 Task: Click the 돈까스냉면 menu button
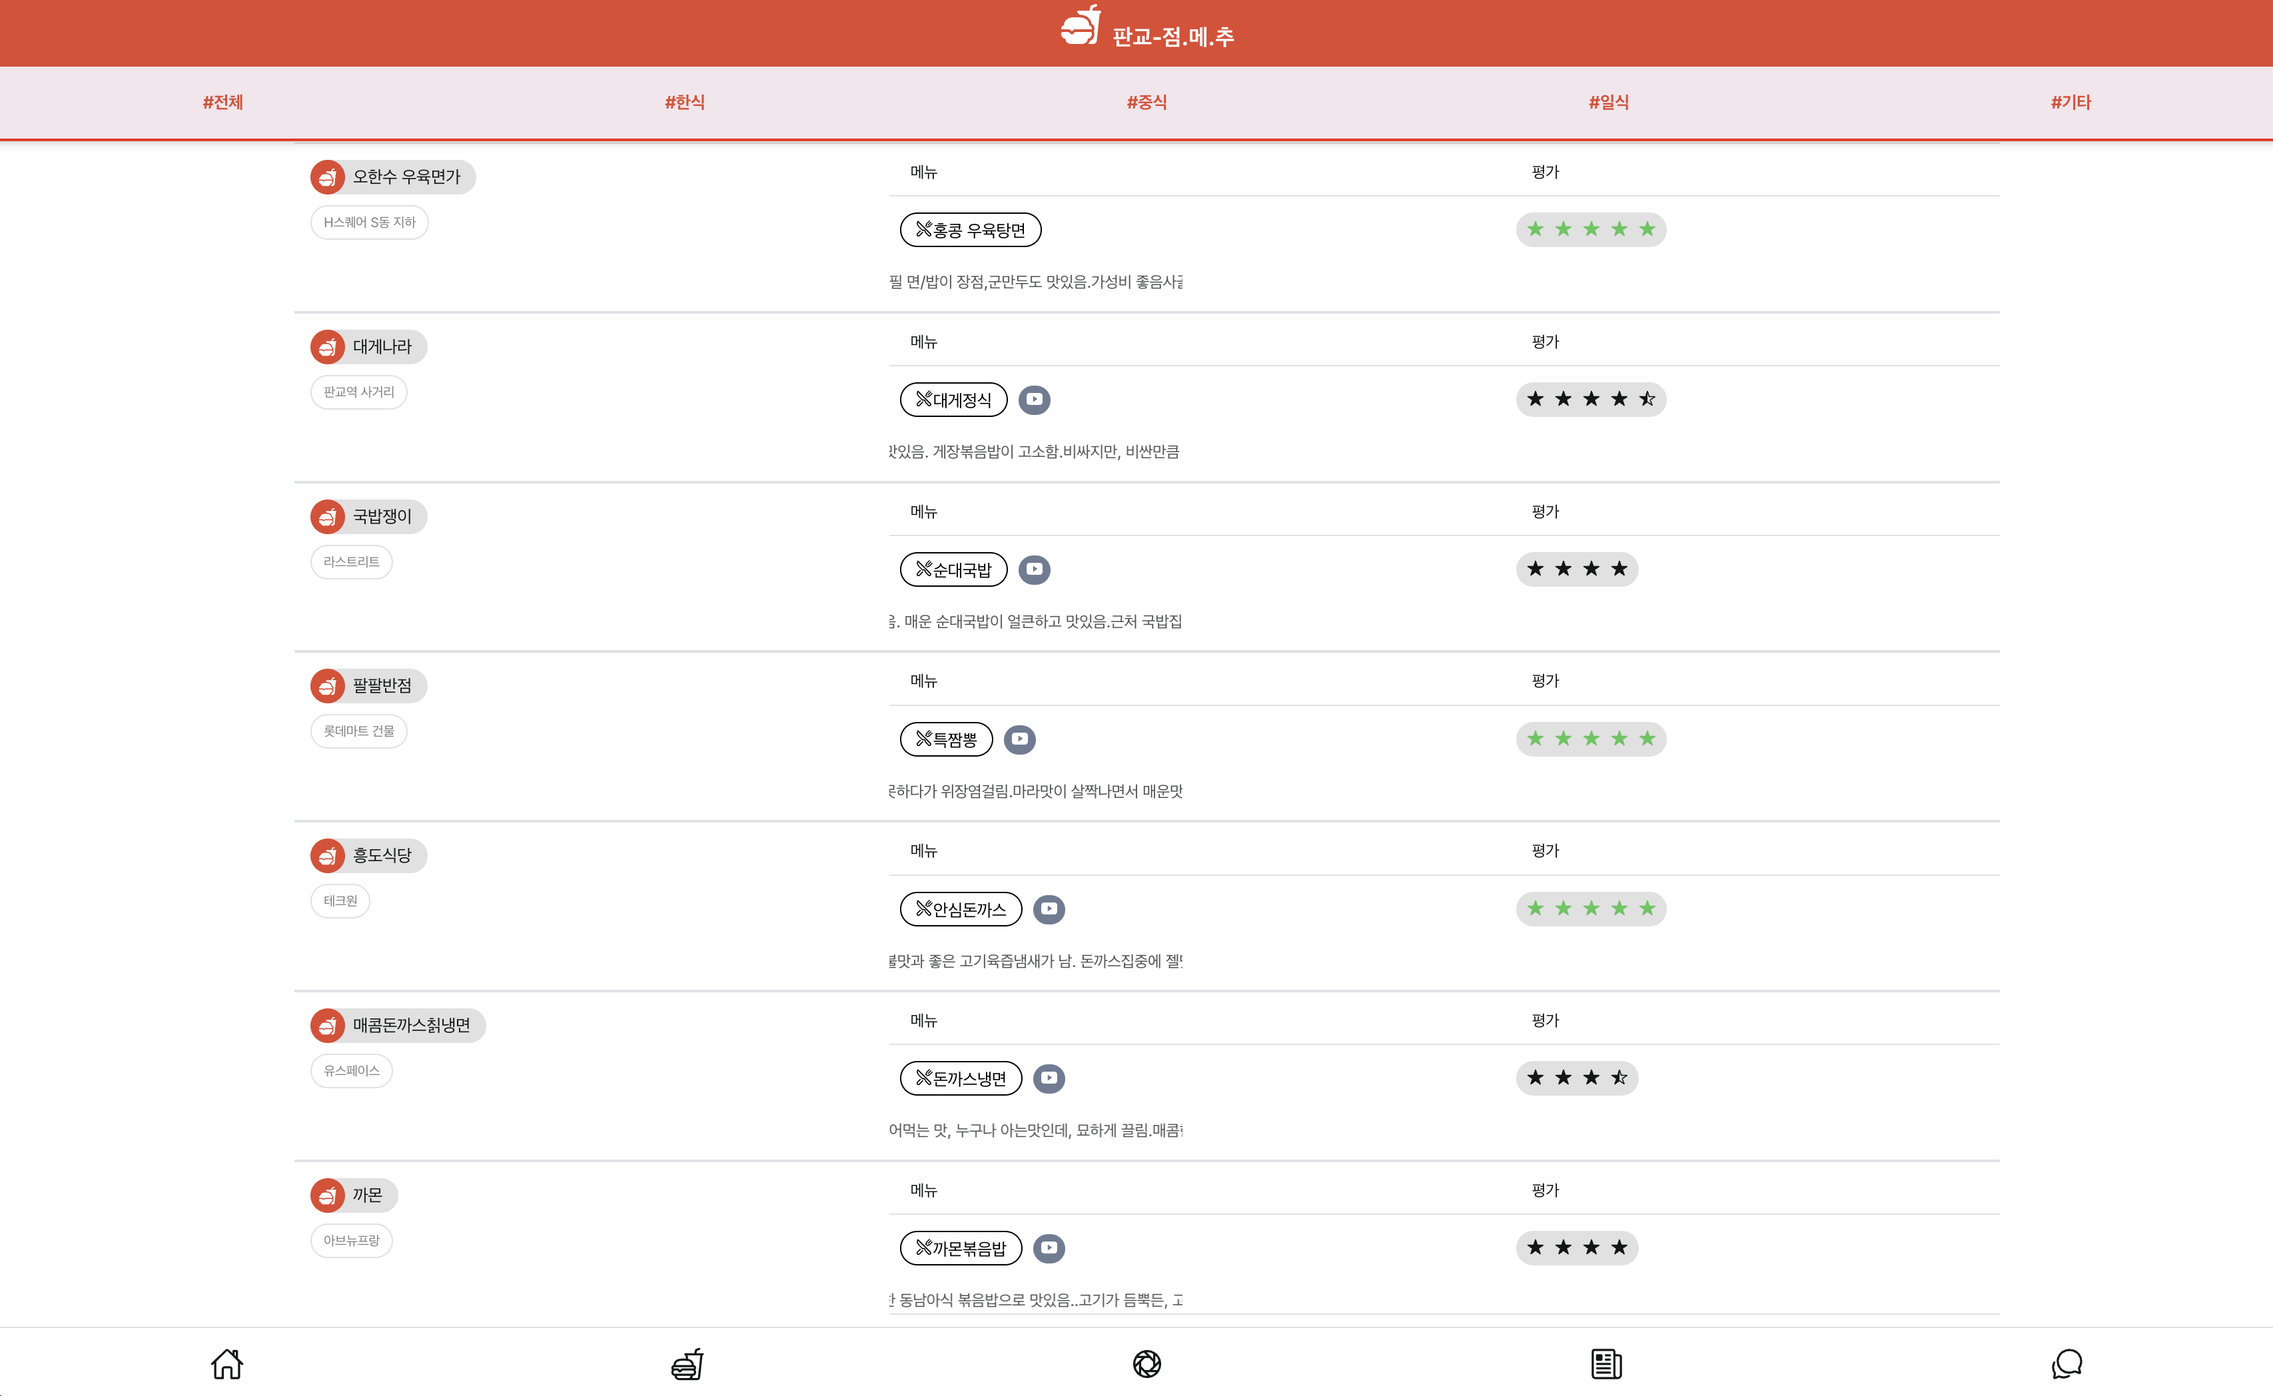(x=960, y=1078)
